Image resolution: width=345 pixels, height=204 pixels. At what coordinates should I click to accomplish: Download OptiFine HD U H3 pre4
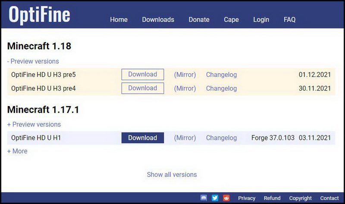(x=143, y=88)
